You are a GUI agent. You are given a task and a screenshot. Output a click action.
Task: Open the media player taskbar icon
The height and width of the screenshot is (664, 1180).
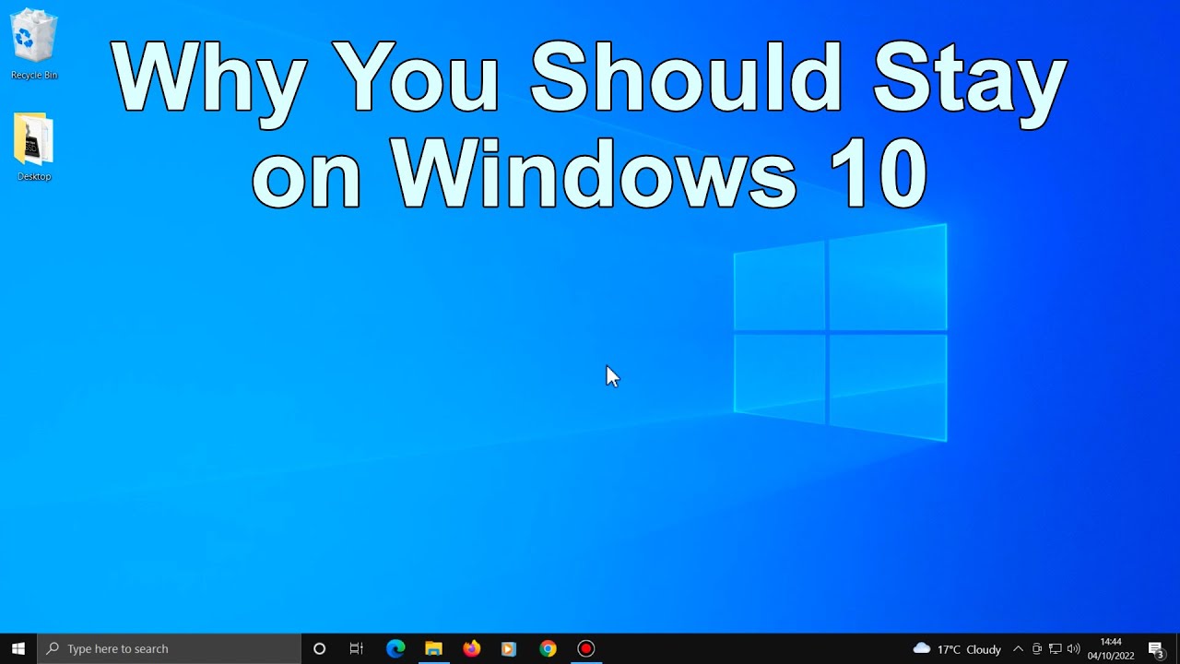point(509,648)
